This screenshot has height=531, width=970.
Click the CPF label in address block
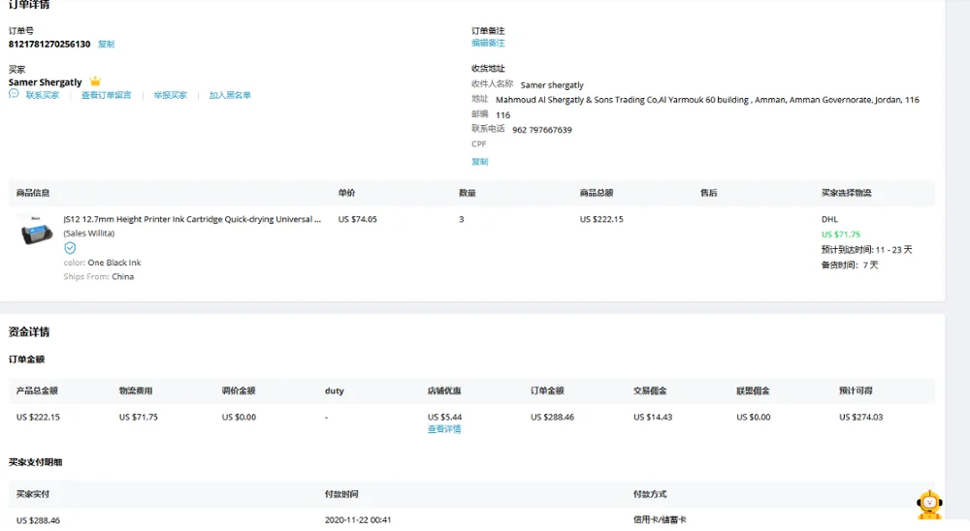(x=479, y=144)
